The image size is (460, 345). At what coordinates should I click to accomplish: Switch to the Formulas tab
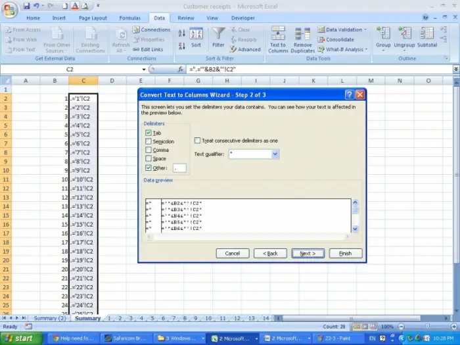(x=130, y=18)
